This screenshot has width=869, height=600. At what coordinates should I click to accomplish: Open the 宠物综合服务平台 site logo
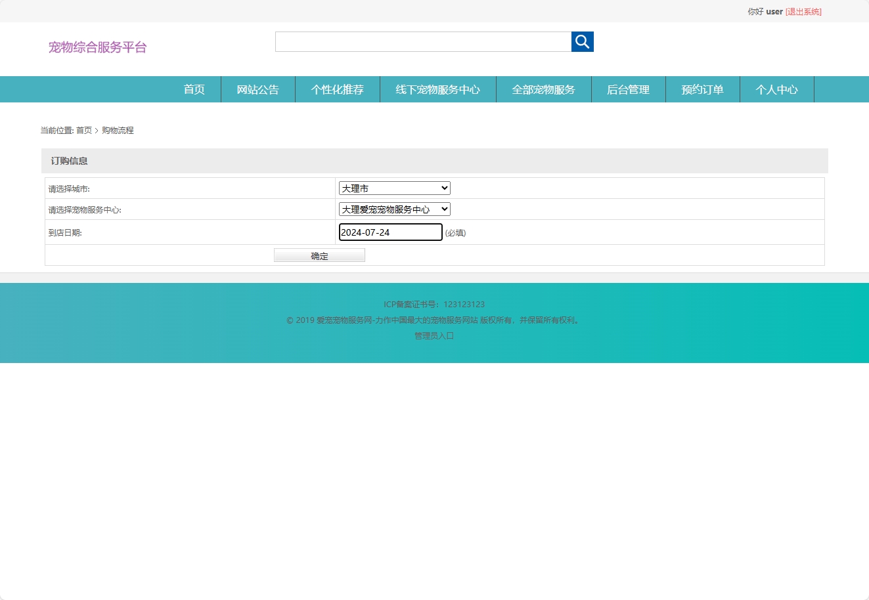[x=97, y=47]
